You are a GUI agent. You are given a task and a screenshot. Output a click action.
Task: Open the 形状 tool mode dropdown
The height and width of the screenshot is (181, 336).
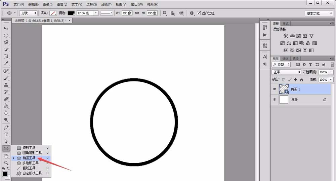[x=28, y=13]
